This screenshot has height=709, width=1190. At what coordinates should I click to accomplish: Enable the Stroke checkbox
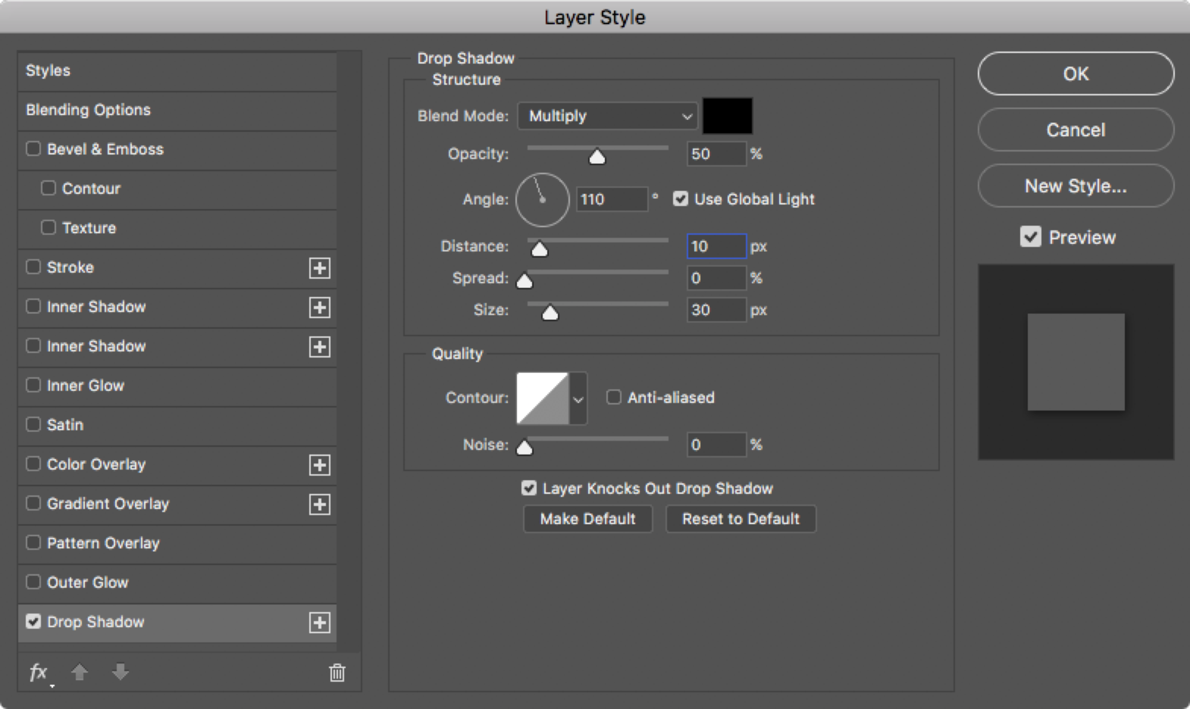pos(33,267)
